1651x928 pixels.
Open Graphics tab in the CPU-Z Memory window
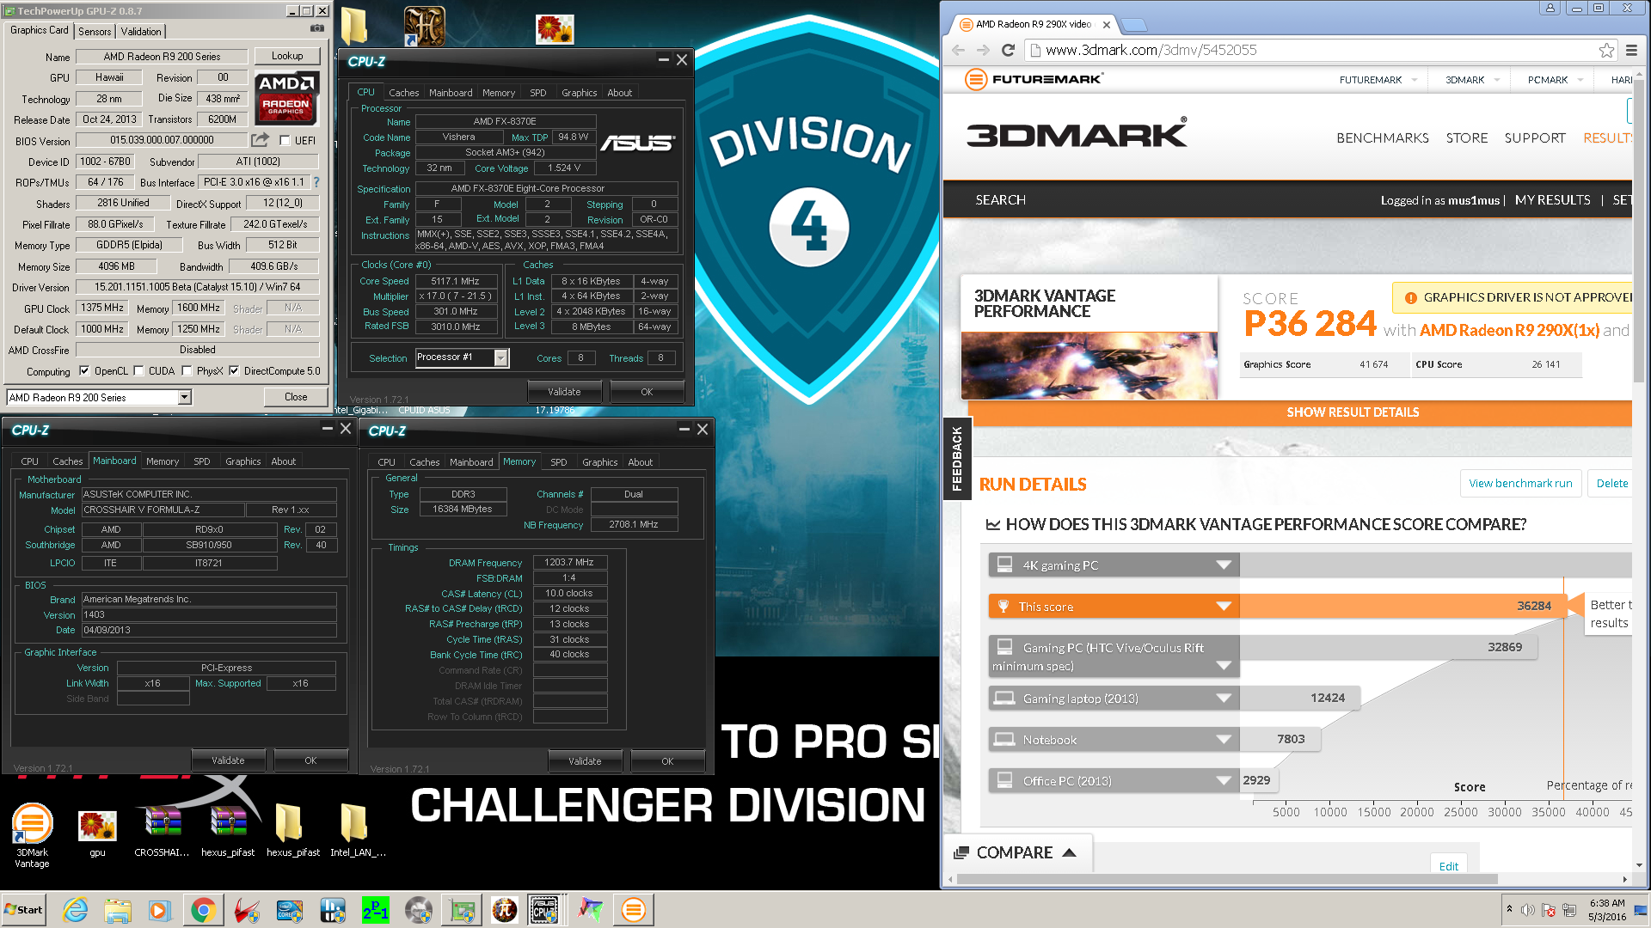click(599, 462)
